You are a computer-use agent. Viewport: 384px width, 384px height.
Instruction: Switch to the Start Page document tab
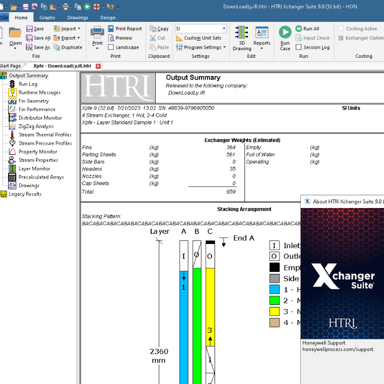coord(10,66)
